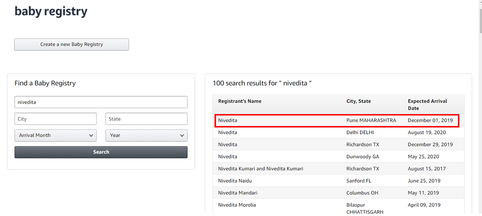Click the Registrant's Name column header
The height and width of the screenshot is (216, 482).
click(240, 101)
